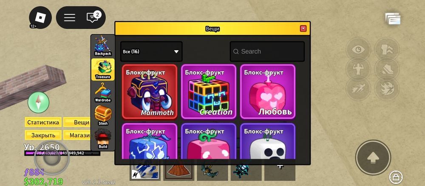
Task: Select the Mammoth Blox fruit
Action: pos(150,92)
